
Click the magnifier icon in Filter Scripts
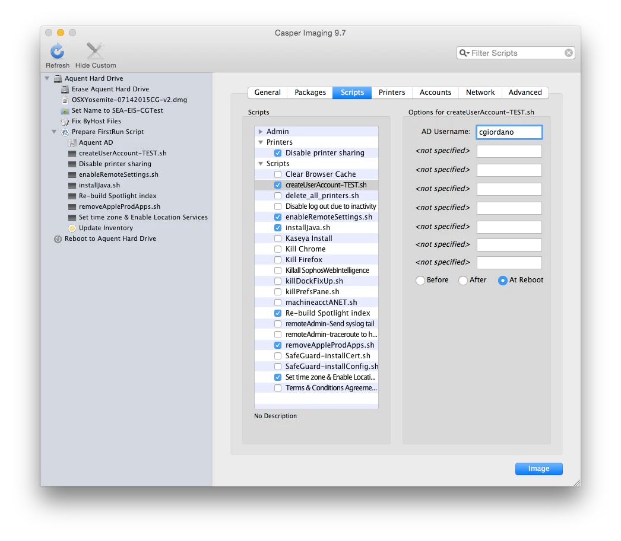coord(462,53)
